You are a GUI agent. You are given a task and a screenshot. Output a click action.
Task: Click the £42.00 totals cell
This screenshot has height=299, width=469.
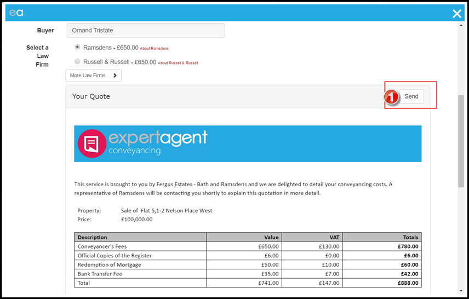pyautogui.click(x=382, y=274)
